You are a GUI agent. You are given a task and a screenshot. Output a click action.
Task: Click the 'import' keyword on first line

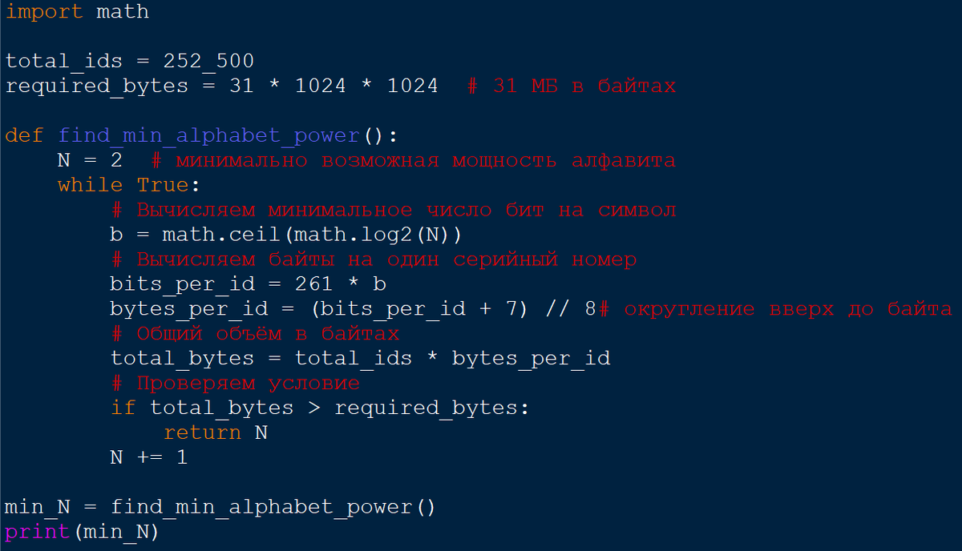[44, 12]
